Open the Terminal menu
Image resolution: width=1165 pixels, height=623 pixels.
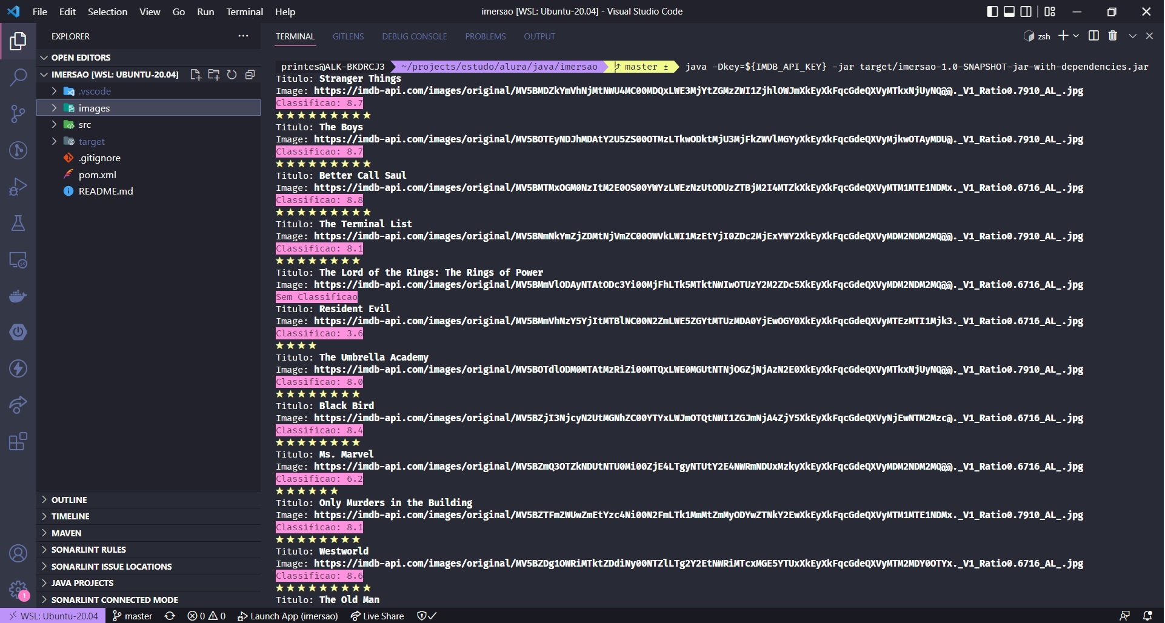tap(244, 12)
